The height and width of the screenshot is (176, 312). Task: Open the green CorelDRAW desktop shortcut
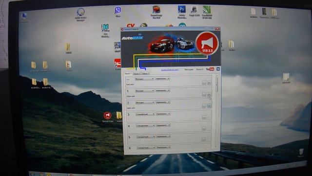[x=207, y=12]
